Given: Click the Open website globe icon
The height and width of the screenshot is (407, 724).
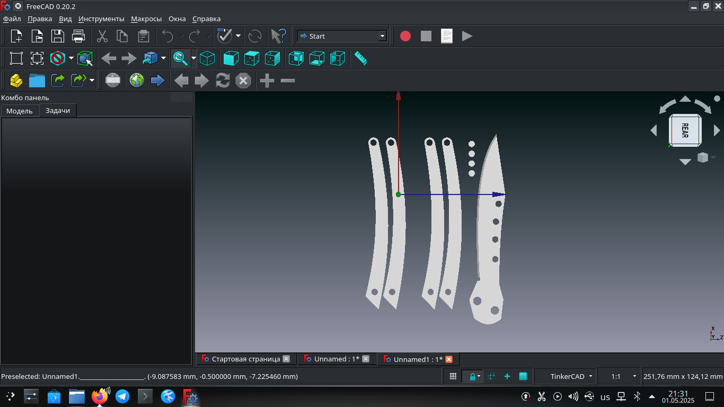Looking at the screenshot, I should 137,81.
